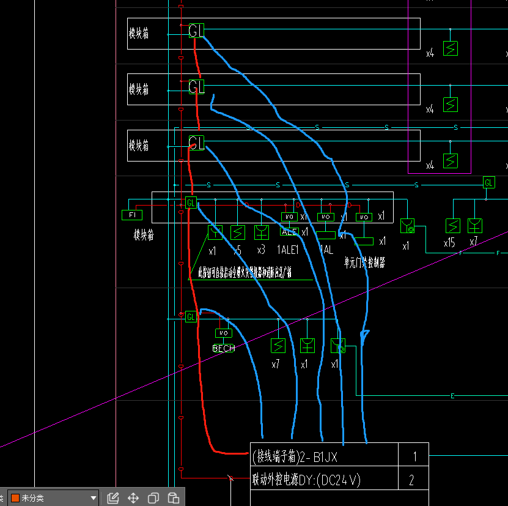Open the 未分类 category dropdown
The image size is (508, 506).
[x=53, y=498]
